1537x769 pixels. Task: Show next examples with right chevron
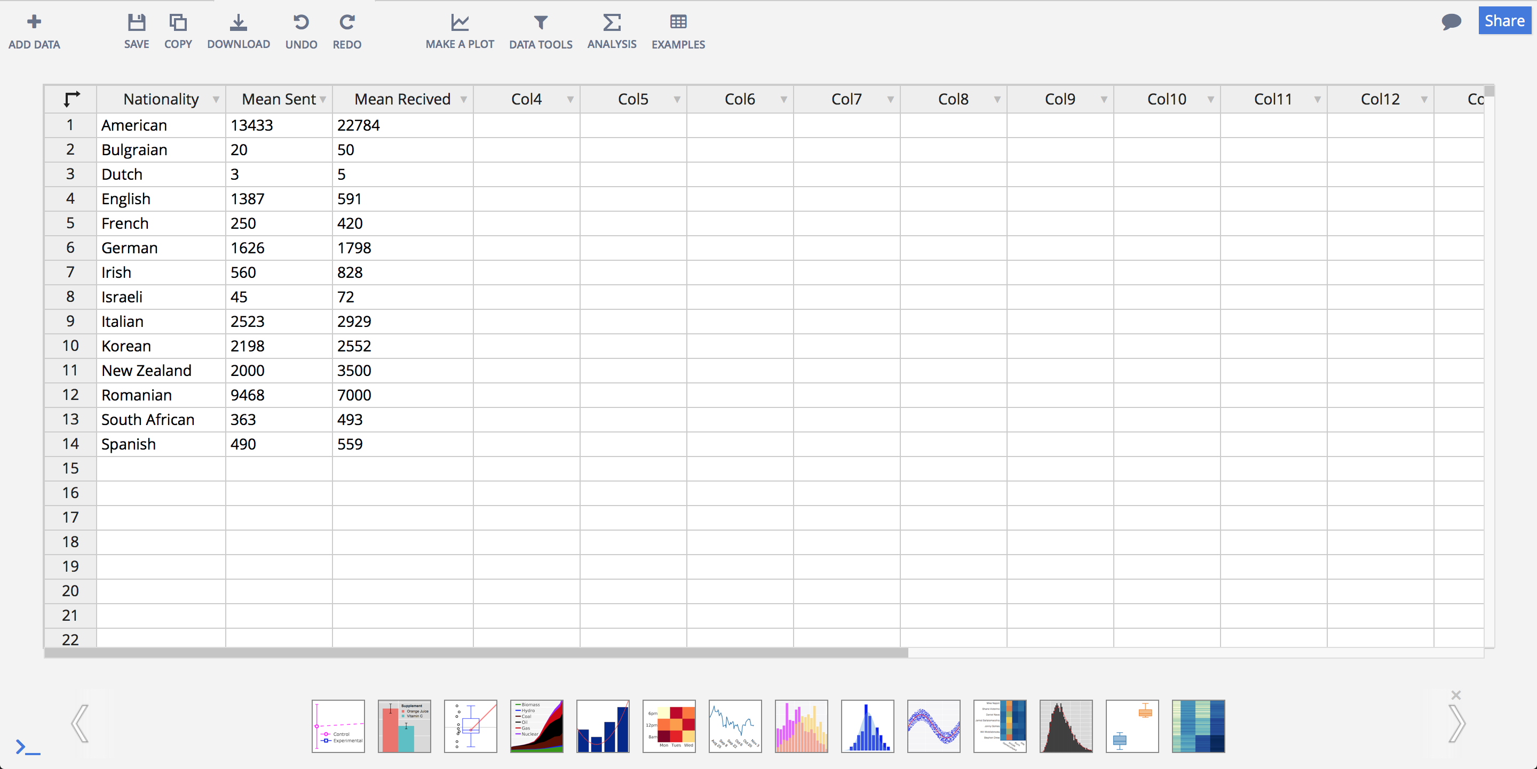pos(1456,724)
